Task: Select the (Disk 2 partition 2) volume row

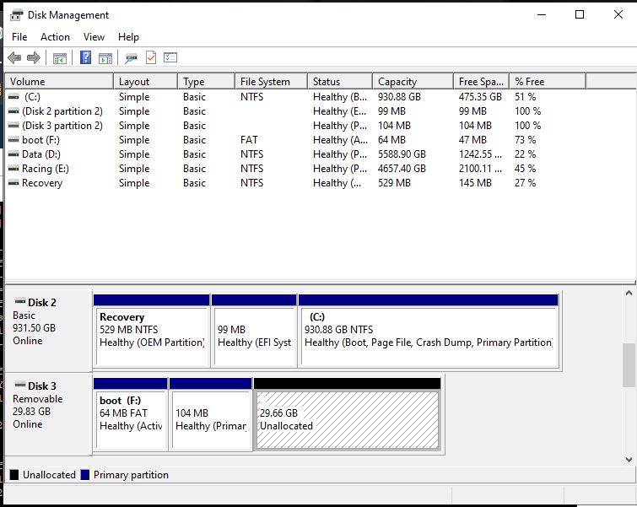Action: tap(296, 111)
